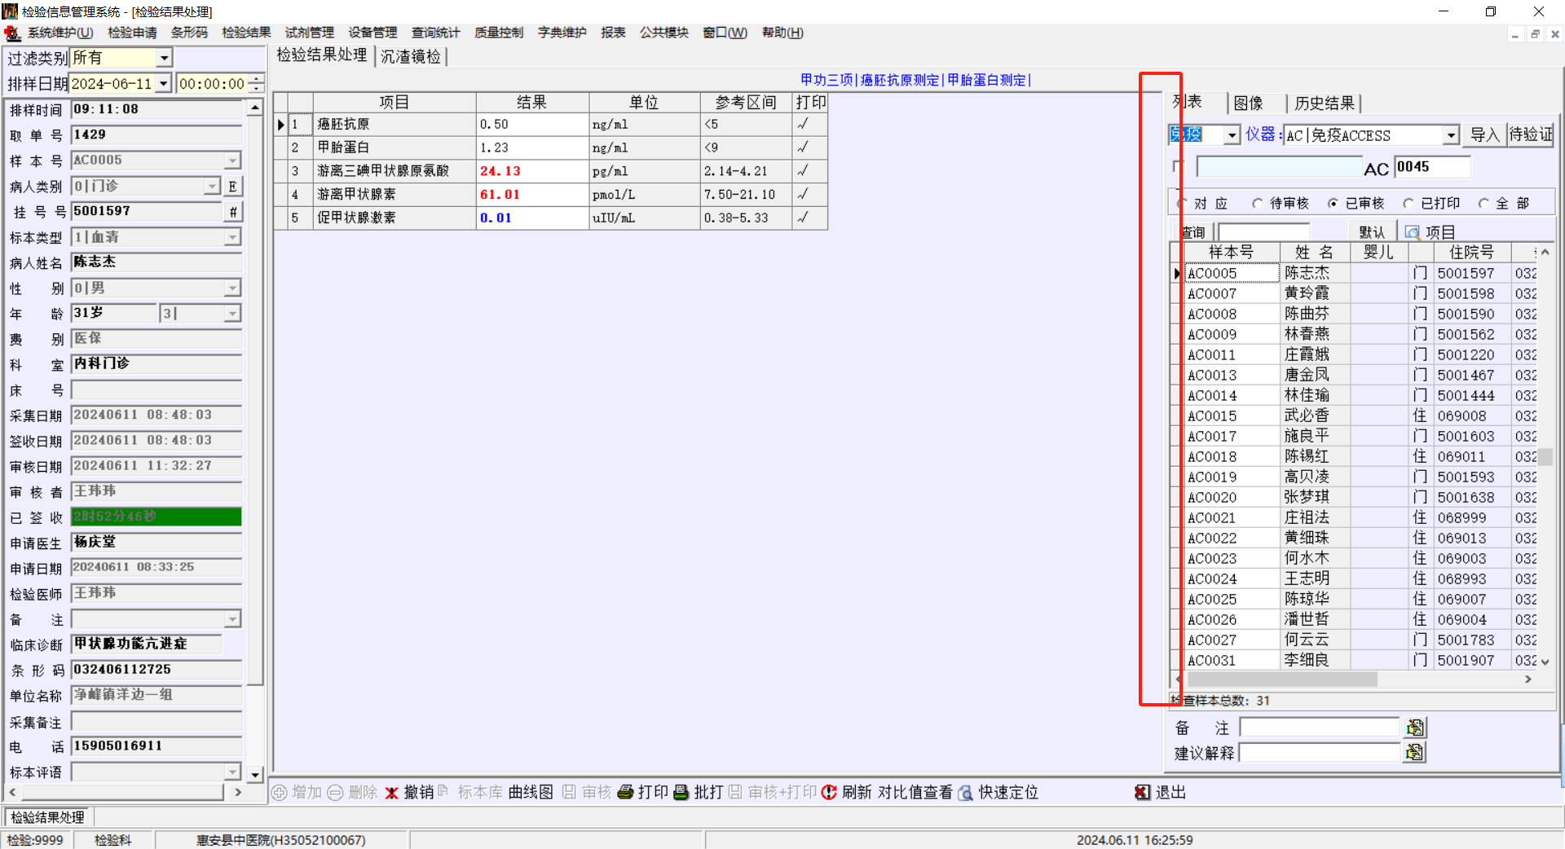This screenshot has width=1565, height=849.
Task: Click the E button next to 病人类别
Action: click(x=233, y=187)
